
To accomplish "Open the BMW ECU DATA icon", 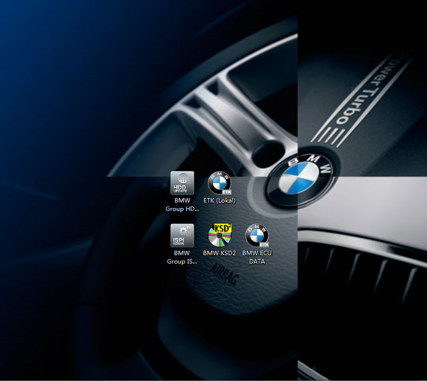I will point(257,235).
